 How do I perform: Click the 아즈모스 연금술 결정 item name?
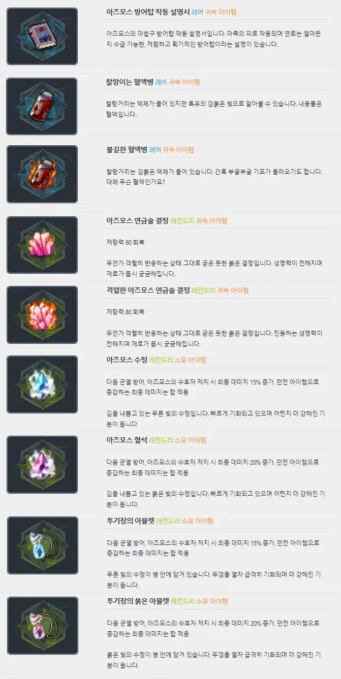coord(137,221)
